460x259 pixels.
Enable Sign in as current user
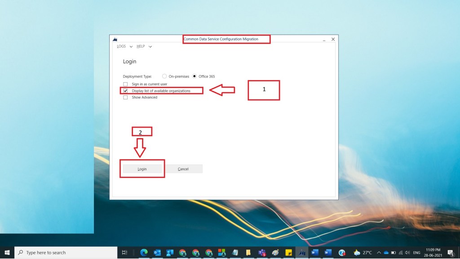(x=125, y=84)
